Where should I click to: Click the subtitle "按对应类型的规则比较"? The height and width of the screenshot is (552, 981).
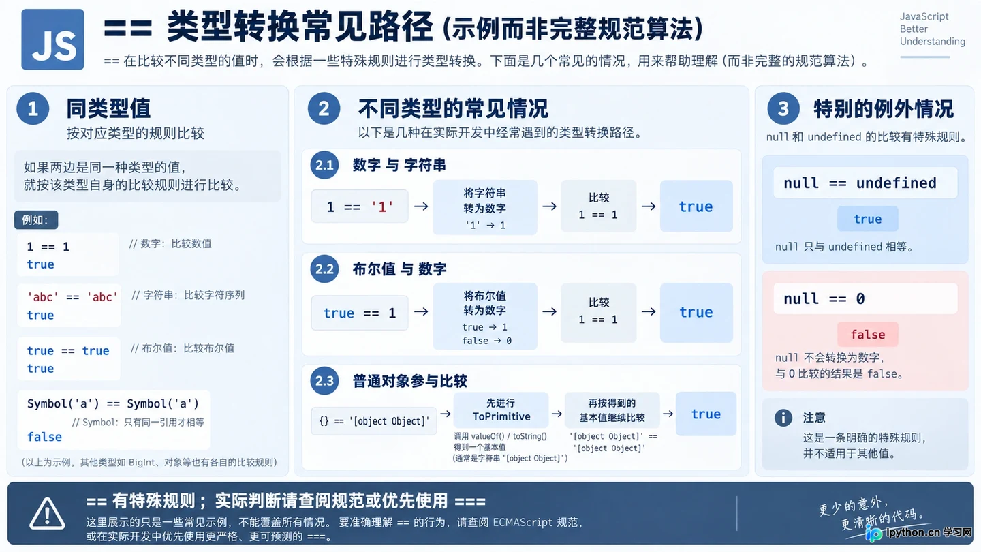(135, 133)
